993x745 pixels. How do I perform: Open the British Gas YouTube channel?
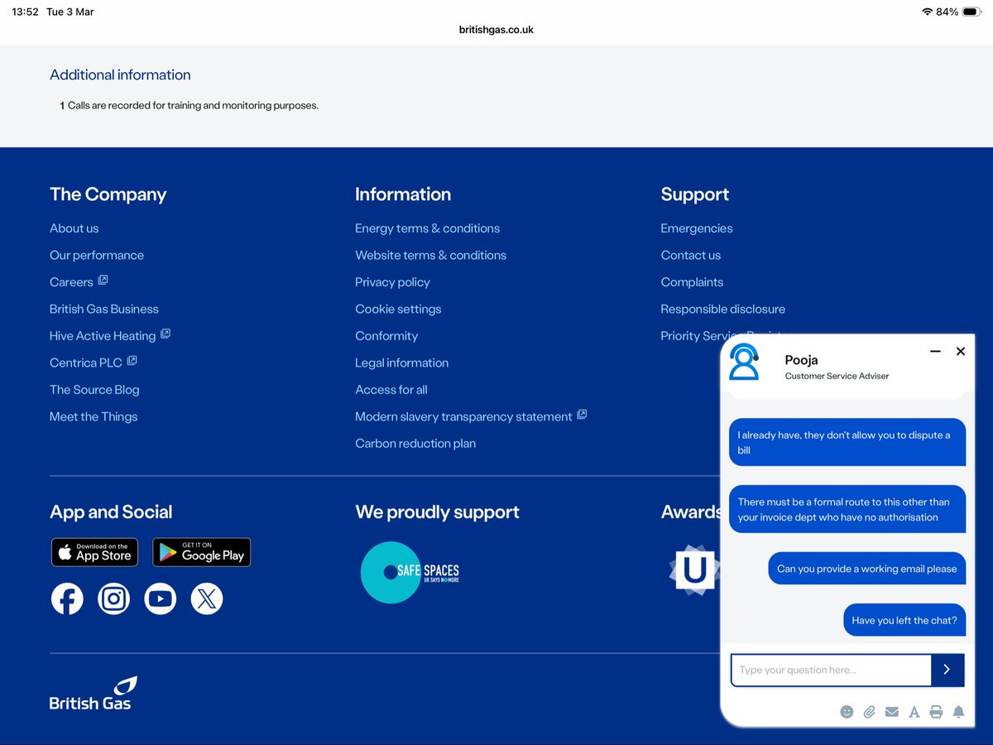(x=161, y=598)
